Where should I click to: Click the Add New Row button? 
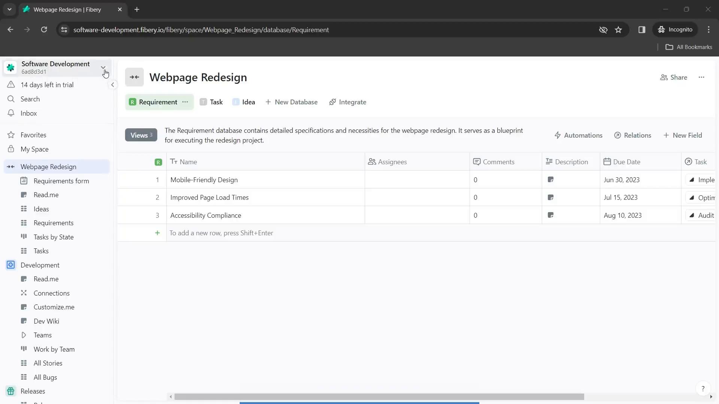click(x=157, y=233)
